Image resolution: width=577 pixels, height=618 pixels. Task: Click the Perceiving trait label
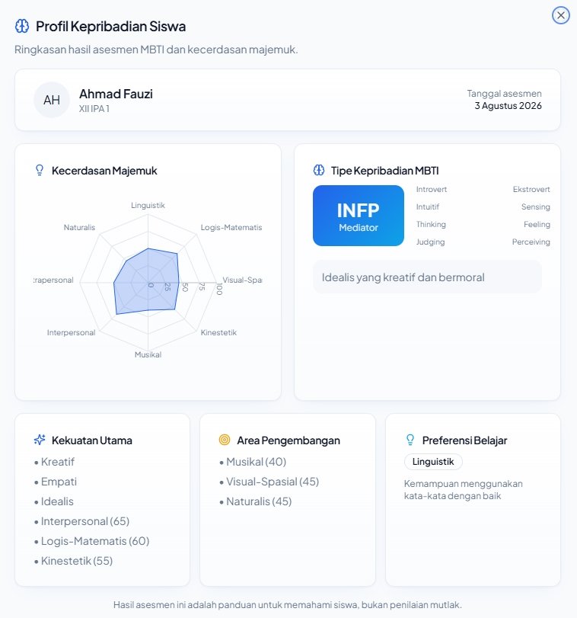(531, 242)
